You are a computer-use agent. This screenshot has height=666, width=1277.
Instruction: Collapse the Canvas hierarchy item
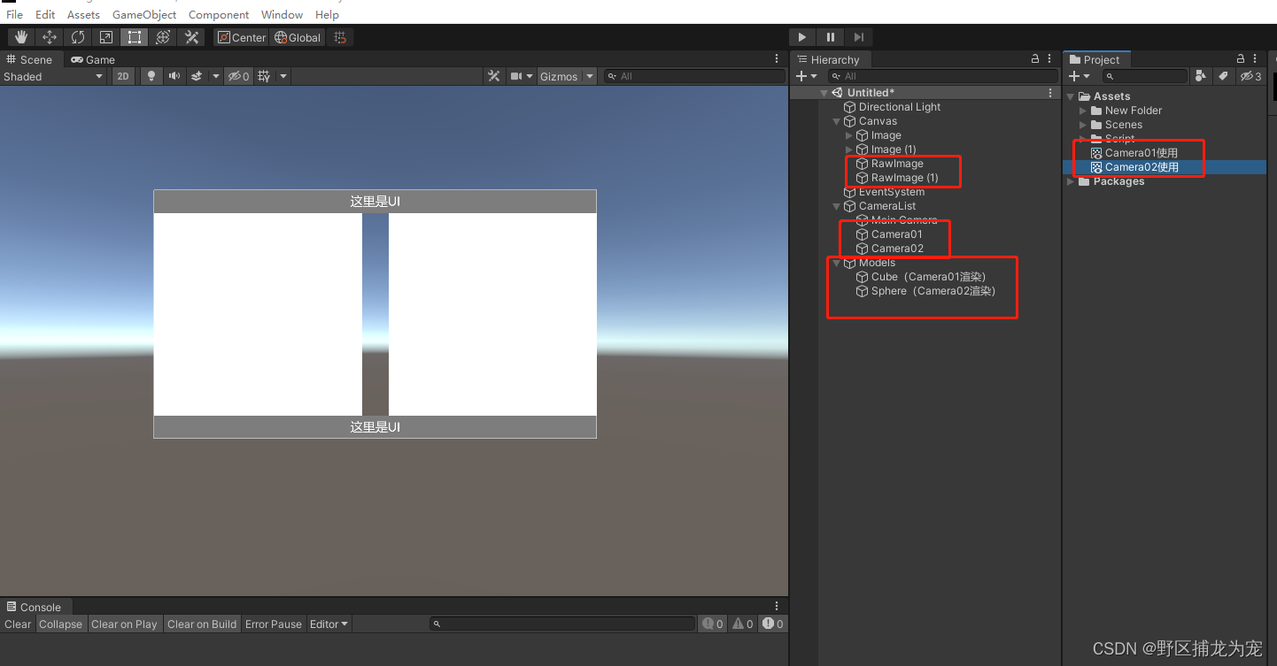(x=836, y=121)
